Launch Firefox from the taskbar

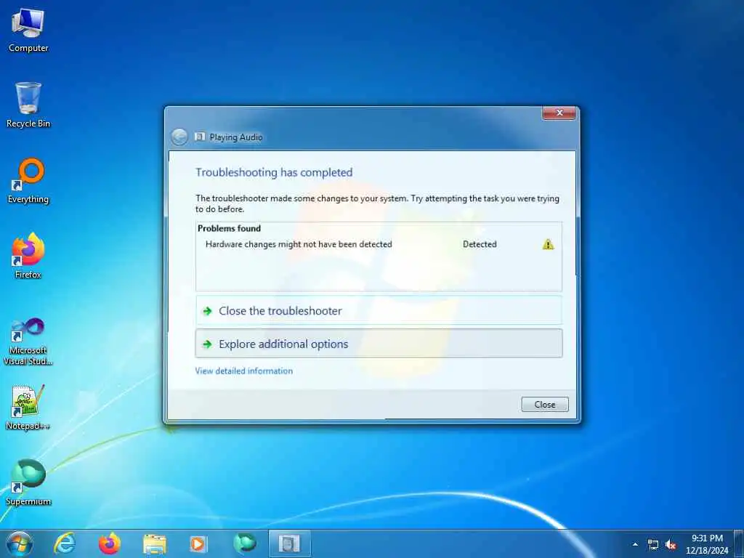coord(110,543)
